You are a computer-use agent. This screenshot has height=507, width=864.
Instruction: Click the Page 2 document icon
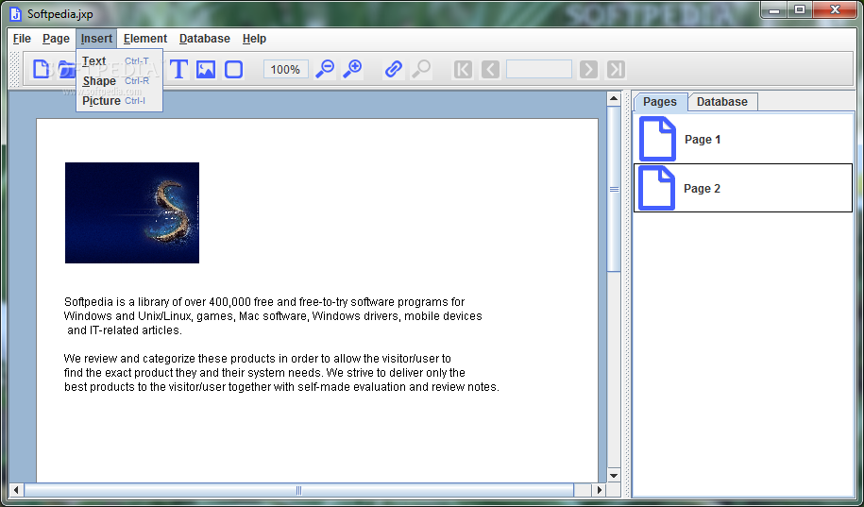pos(657,188)
